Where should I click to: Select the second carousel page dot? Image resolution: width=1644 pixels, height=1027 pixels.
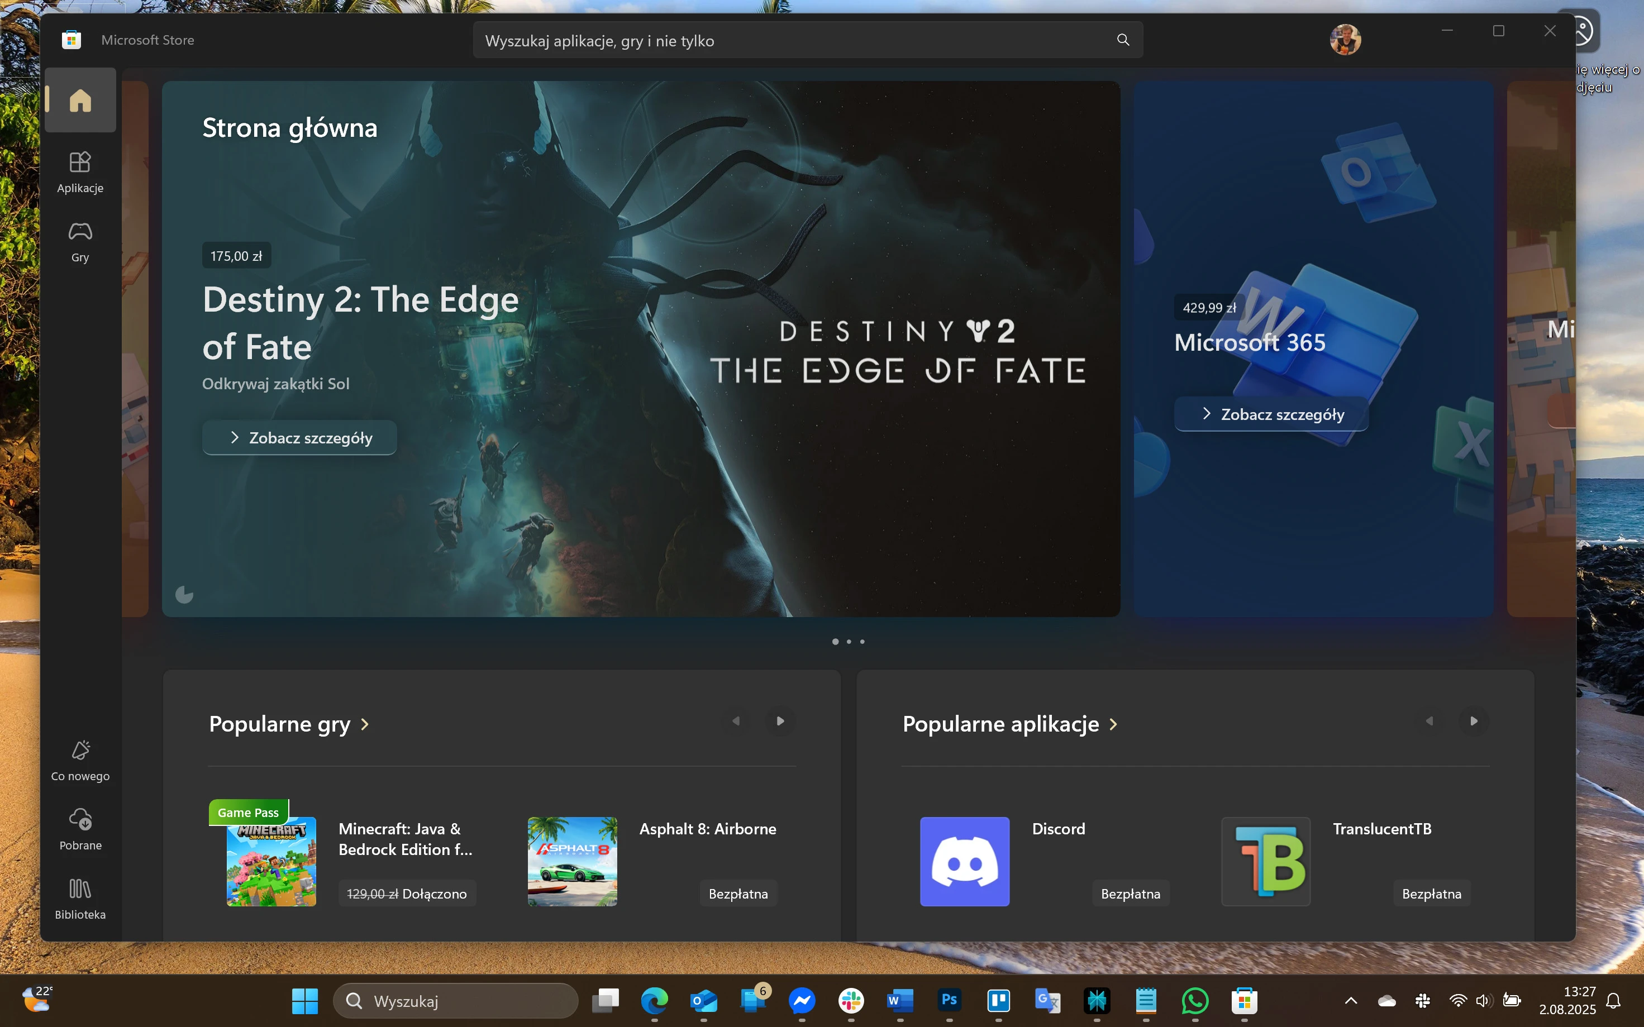coord(849,641)
